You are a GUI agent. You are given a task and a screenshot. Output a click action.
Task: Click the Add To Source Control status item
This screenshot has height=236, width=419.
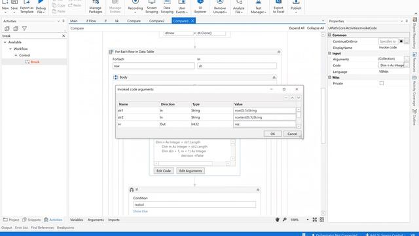tap(385, 235)
